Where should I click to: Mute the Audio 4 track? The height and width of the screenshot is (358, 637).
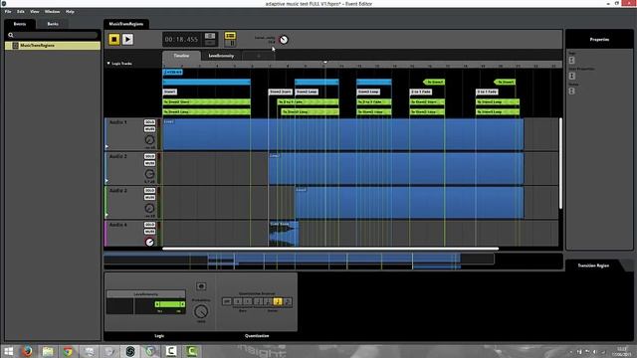point(149,232)
